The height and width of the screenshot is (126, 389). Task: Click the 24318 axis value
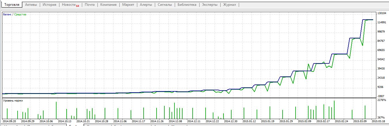pyautogui.click(x=381, y=78)
